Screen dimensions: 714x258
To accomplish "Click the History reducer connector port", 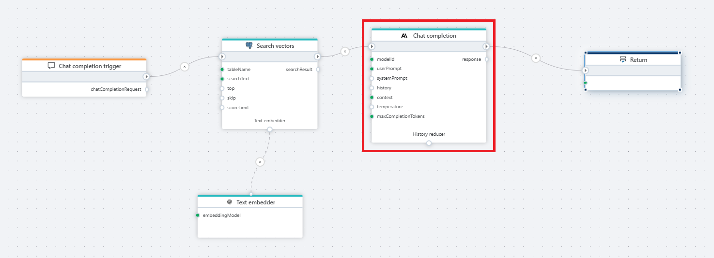I will tap(429, 143).
